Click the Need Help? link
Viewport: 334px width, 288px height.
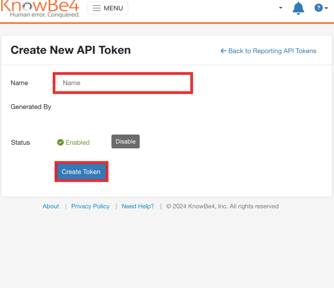pos(138,206)
